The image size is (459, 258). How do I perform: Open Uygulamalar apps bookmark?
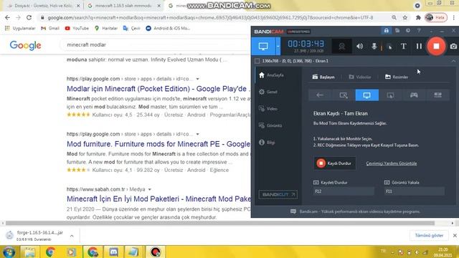pos(20,29)
